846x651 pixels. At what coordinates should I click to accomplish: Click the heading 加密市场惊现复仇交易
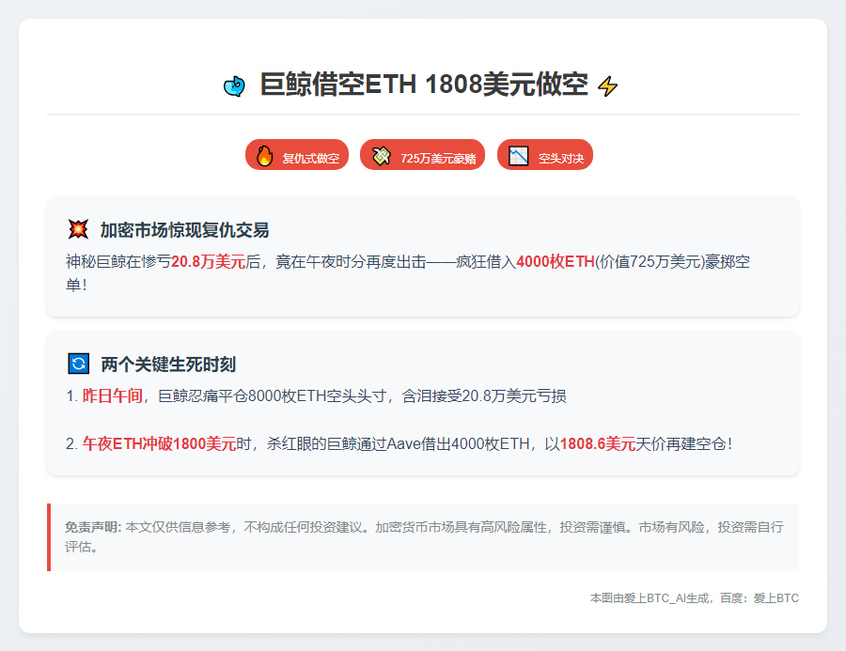(184, 230)
